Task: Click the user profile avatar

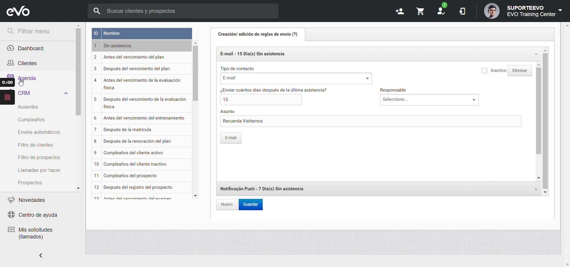Action: [x=492, y=11]
